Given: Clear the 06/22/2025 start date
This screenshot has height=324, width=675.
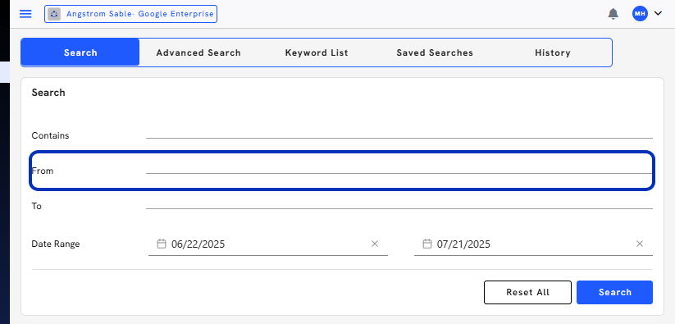Looking at the screenshot, I should (375, 244).
